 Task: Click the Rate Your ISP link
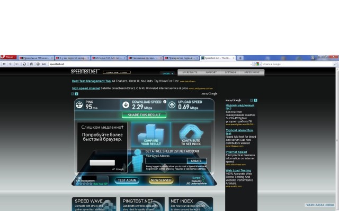click(x=100, y=184)
